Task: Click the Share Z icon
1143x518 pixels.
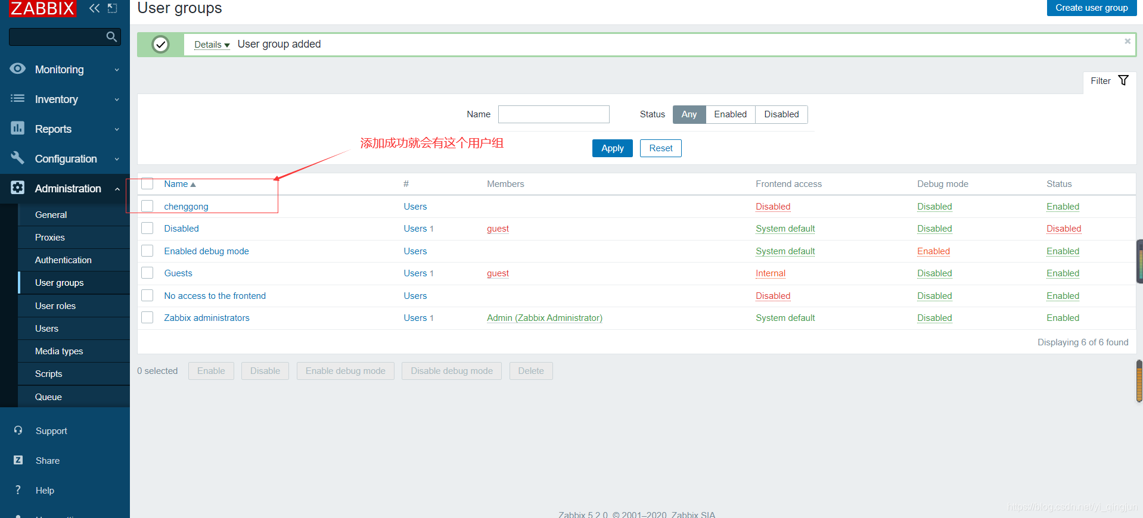Action: [x=18, y=460]
